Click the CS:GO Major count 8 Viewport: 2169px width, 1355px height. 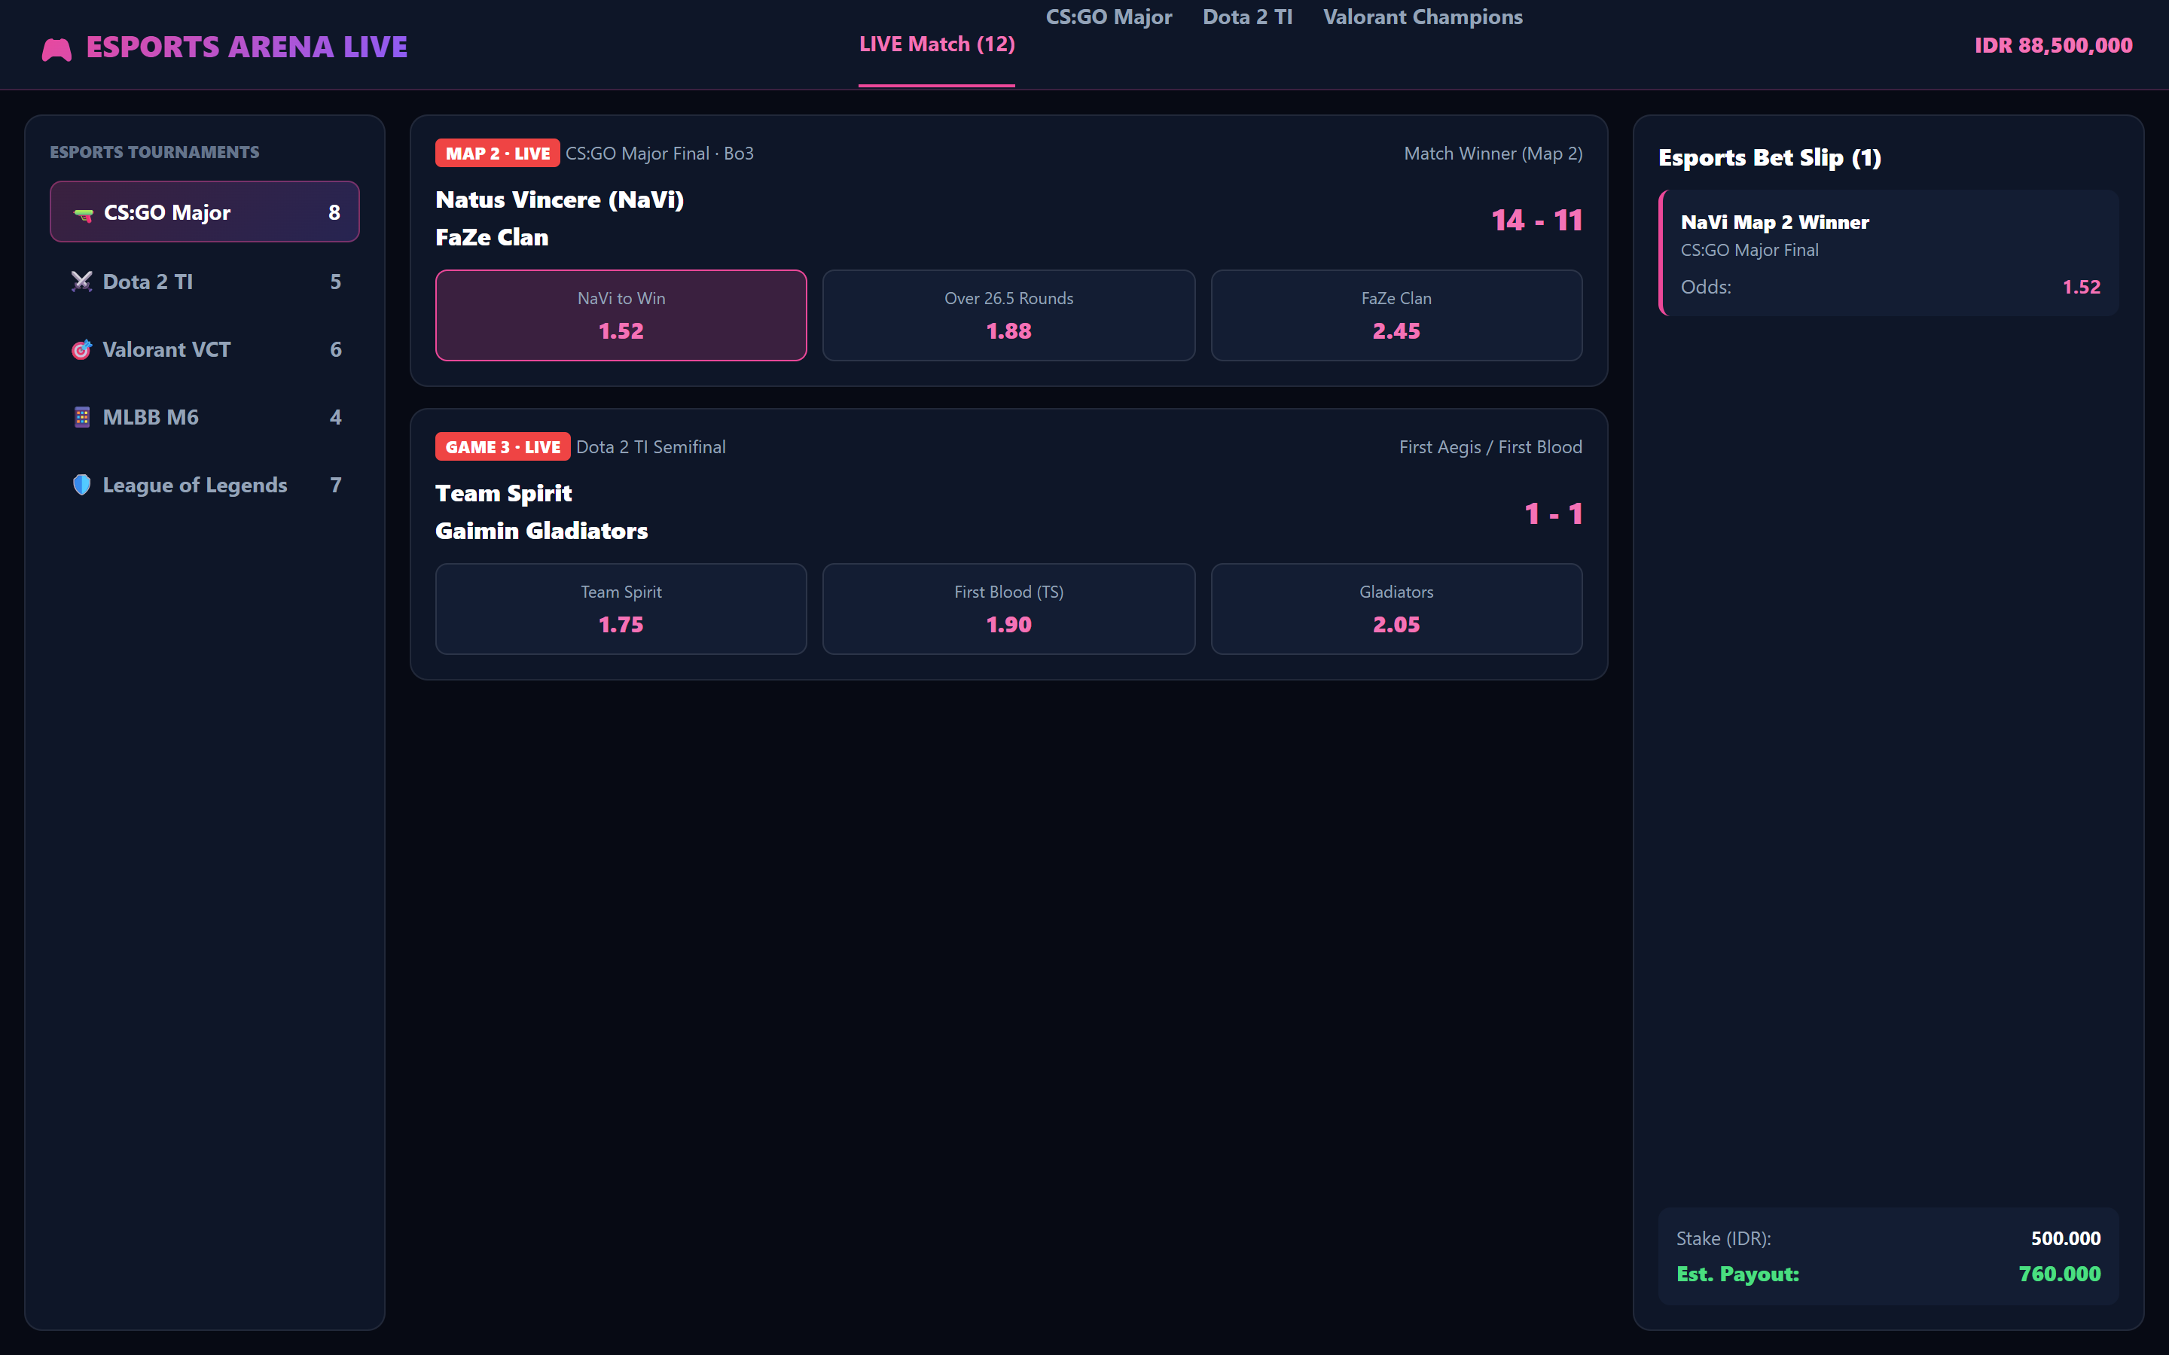click(334, 212)
